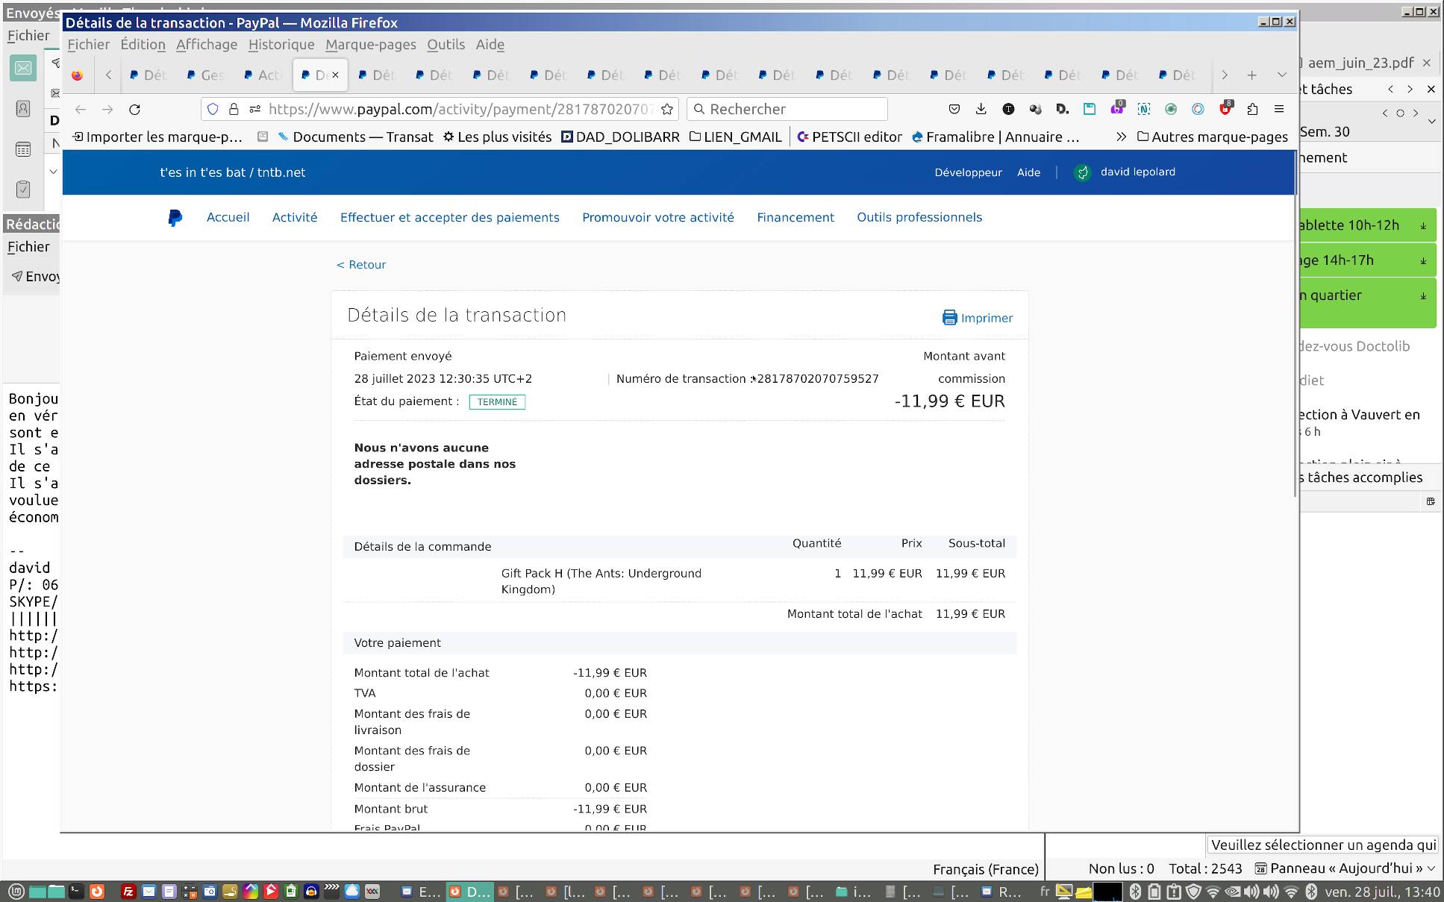1444x902 pixels.
Task: Reload the page with the refresh icon
Action: pyautogui.click(x=134, y=110)
